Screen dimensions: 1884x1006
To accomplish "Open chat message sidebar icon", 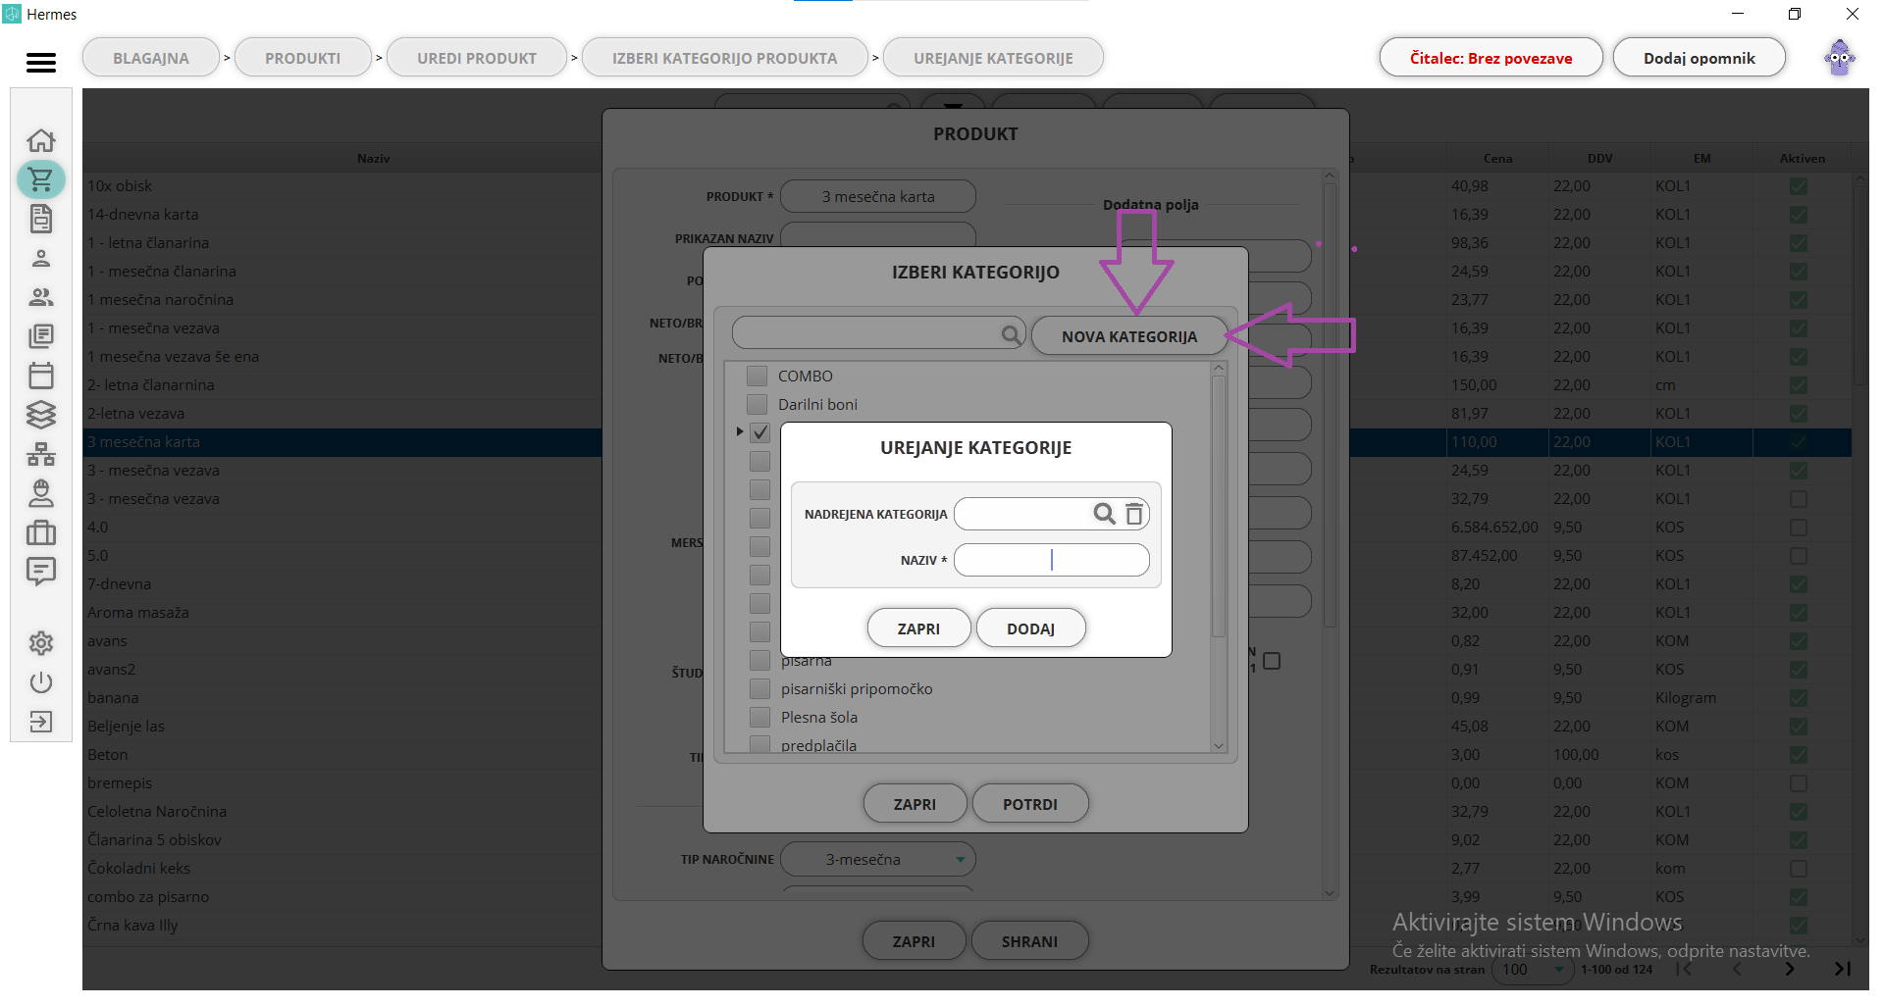I will (x=41, y=571).
